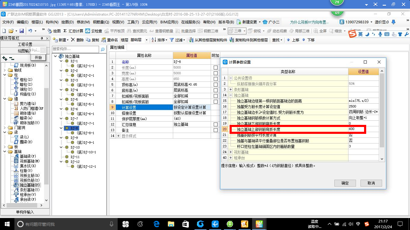Open the 工具(T) menu
Image resolution: width=410 pixels, height=230 pixels.
(133, 22)
